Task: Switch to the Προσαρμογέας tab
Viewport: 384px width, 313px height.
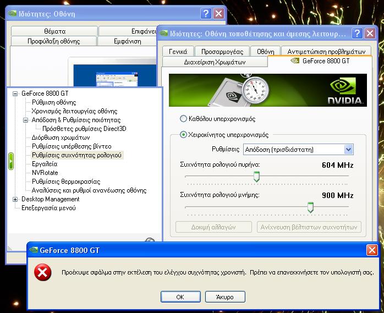Action: 222,51
